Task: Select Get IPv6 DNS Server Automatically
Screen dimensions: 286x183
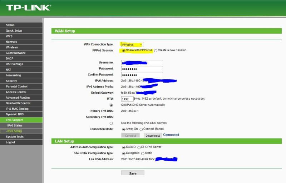Action: click(x=111, y=105)
